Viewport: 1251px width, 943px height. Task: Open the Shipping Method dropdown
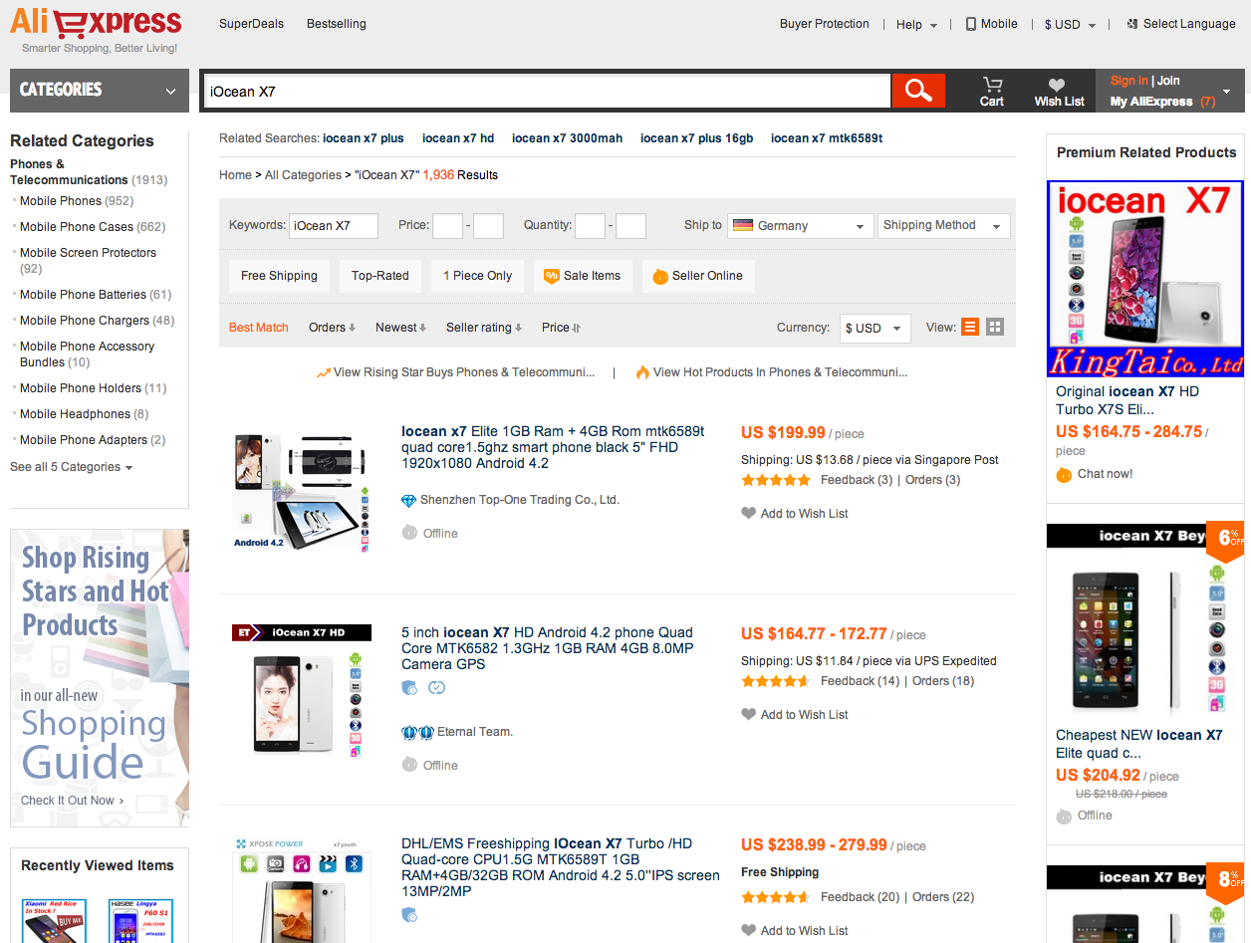[x=944, y=226]
